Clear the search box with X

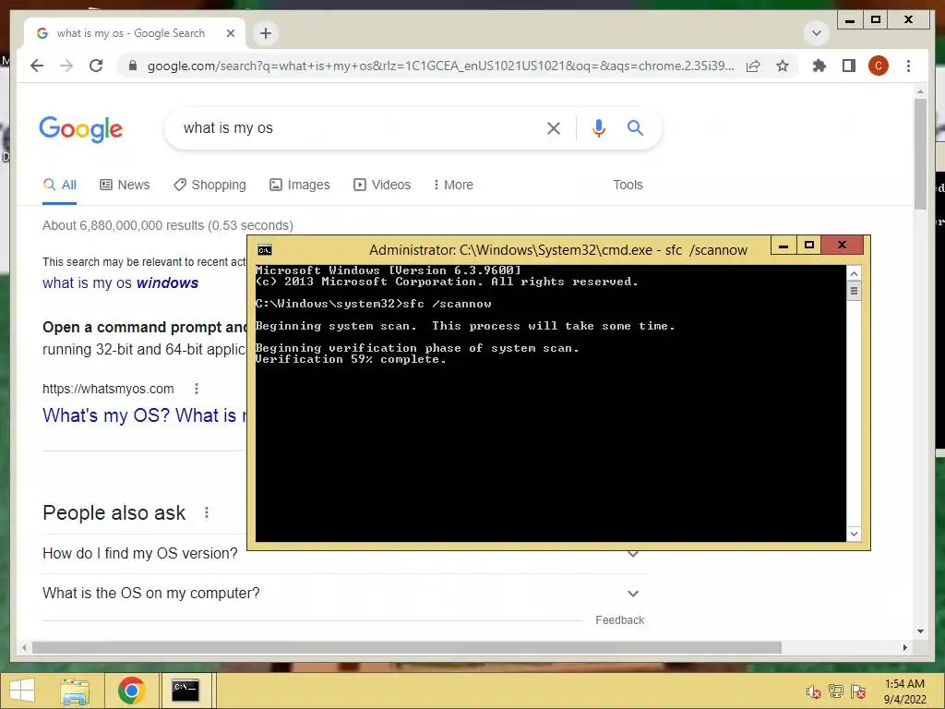[554, 127]
